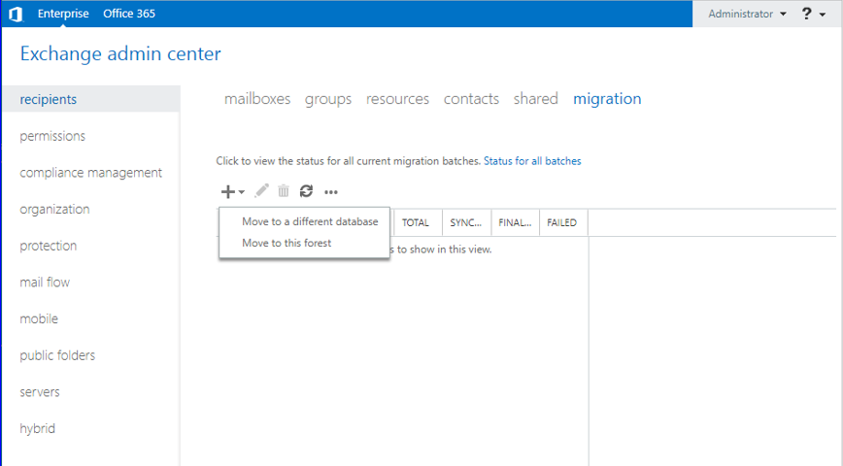Sort by SYNC... column header

click(x=466, y=222)
